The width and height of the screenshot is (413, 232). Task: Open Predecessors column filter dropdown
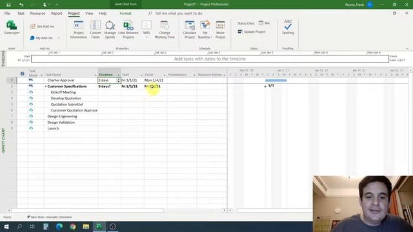tap(194, 75)
